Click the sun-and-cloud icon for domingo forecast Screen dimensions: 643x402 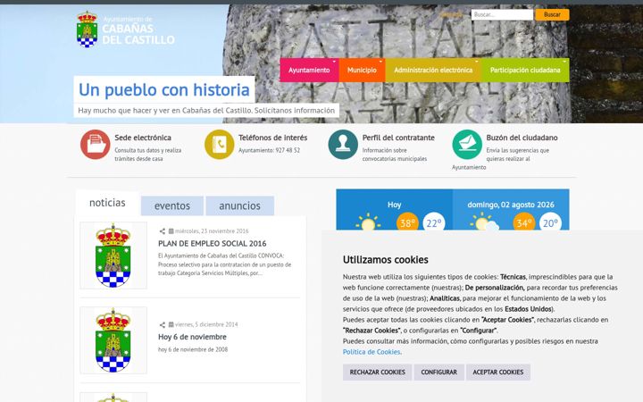pos(484,222)
